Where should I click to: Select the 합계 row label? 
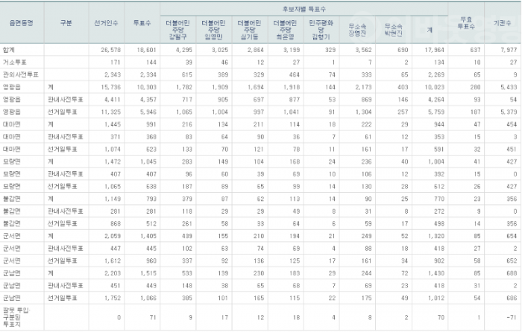pyautogui.click(x=10, y=48)
